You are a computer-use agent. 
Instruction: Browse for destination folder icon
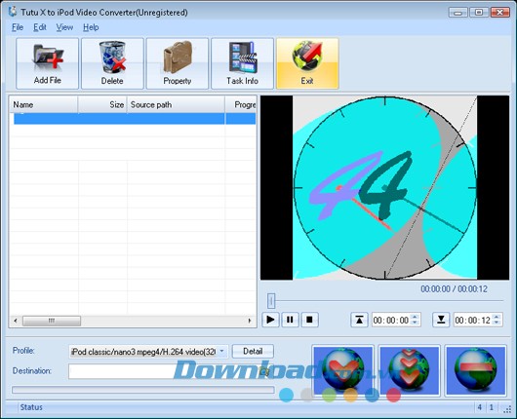(x=264, y=372)
